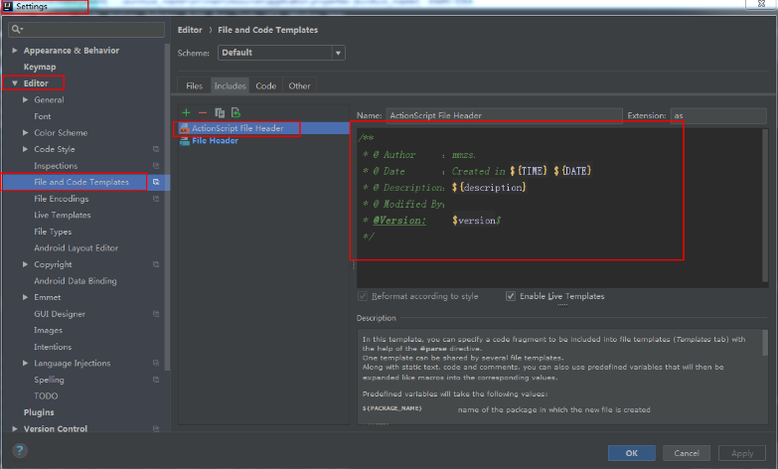Switch to the Files tab

click(x=194, y=85)
